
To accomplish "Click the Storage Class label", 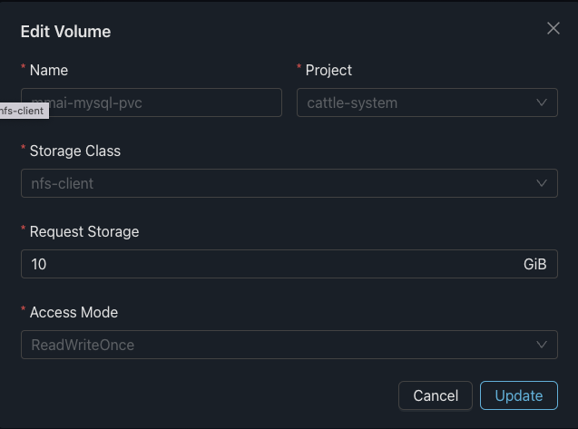I will pyautogui.click(x=75, y=151).
